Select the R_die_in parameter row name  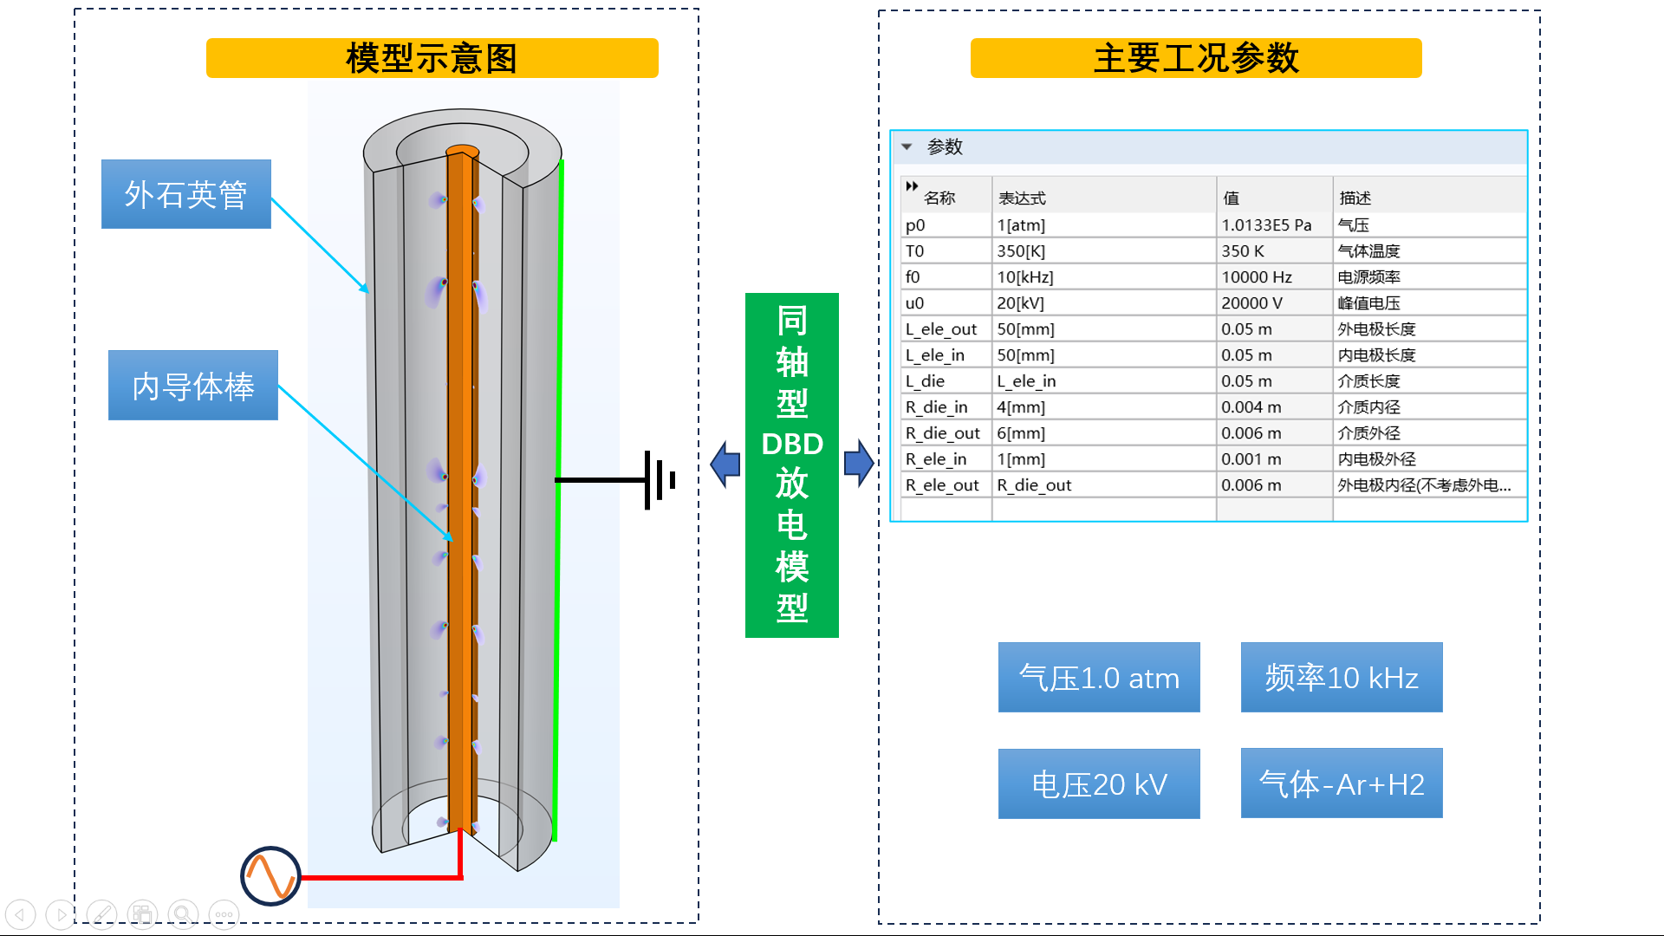coord(936,407)
